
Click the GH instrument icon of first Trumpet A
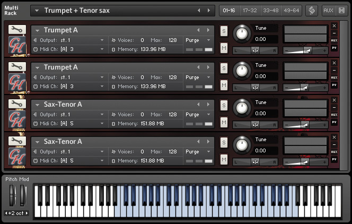click(x=17, y=45)
